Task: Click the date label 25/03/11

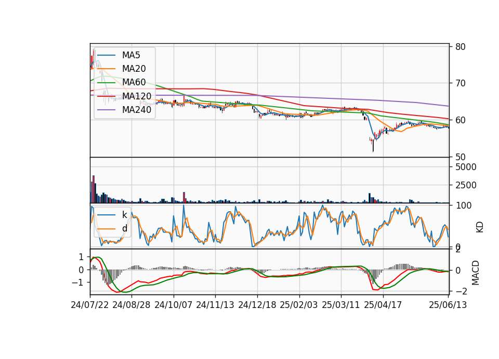Action: tap(341, 305)
